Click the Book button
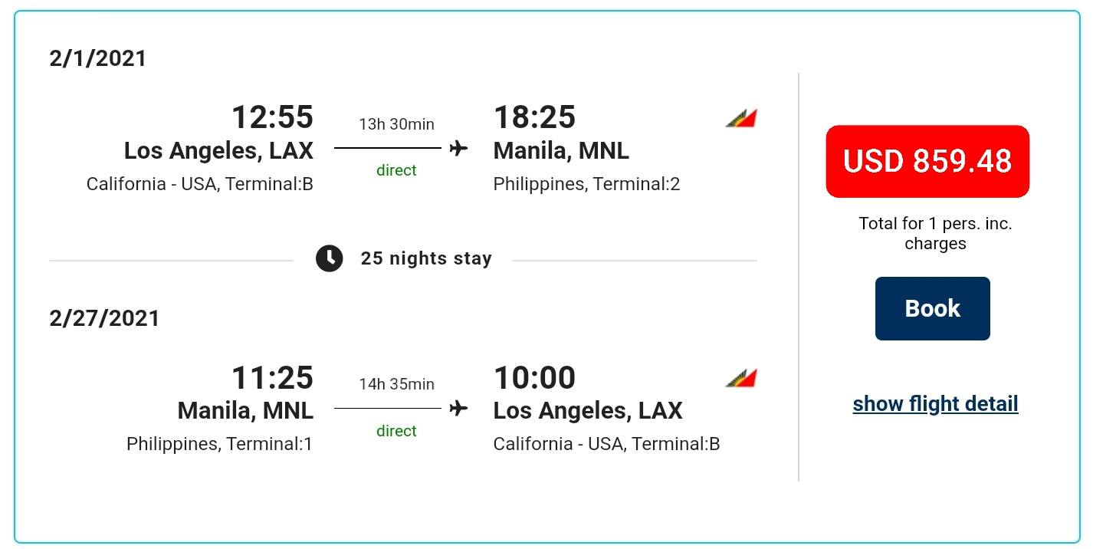Image resolution: width=1093 pixels, height=549 pixels. pos(932,308)
